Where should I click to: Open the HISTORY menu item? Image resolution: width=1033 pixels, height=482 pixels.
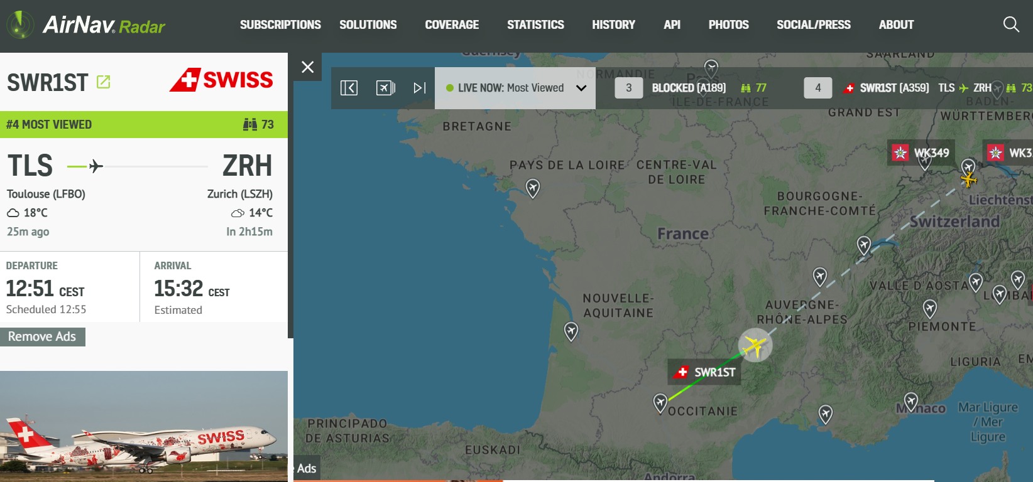[613, 24]
